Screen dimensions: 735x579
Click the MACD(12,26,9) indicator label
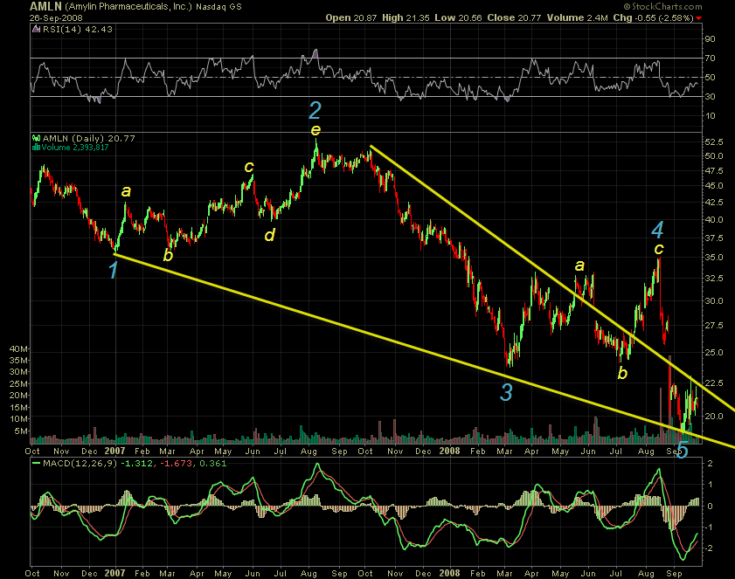click(x=80, y=464)
